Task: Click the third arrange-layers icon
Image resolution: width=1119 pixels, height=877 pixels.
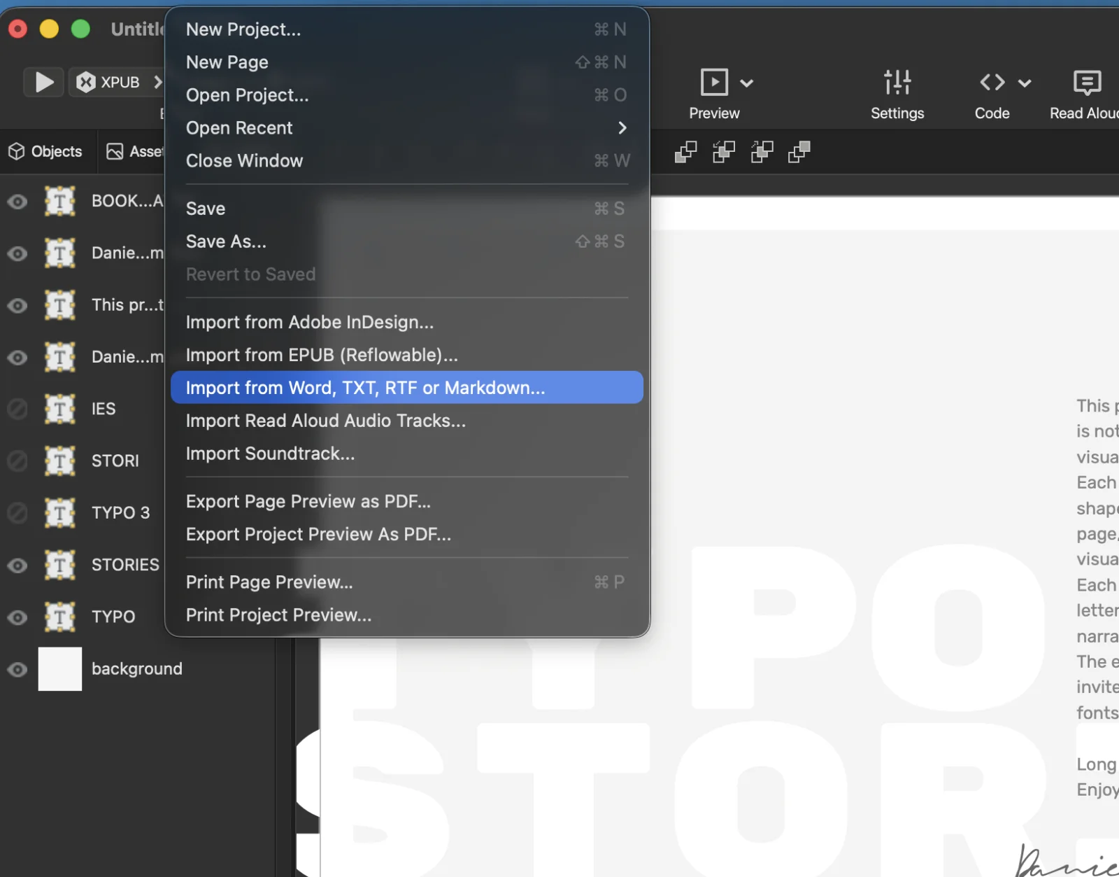Action: 762,151
